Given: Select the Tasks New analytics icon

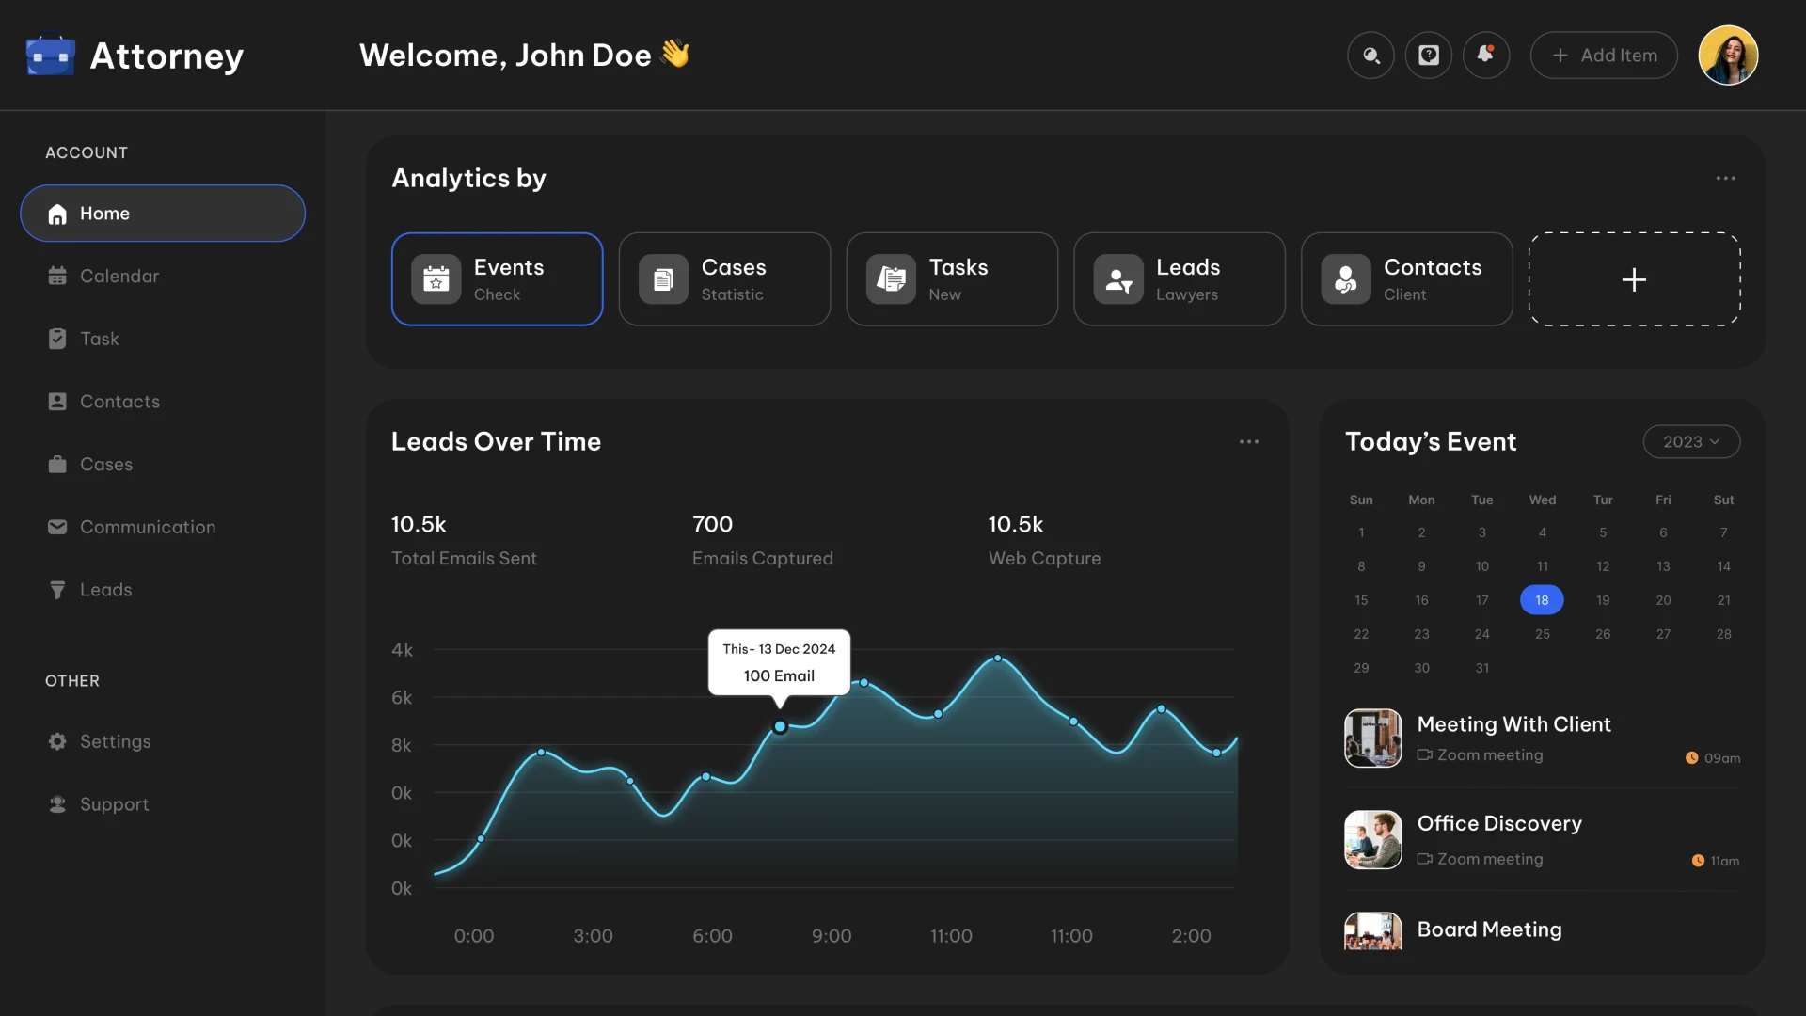Looking at the screenshot, I should pyautogui.click(x=891, y=278).
